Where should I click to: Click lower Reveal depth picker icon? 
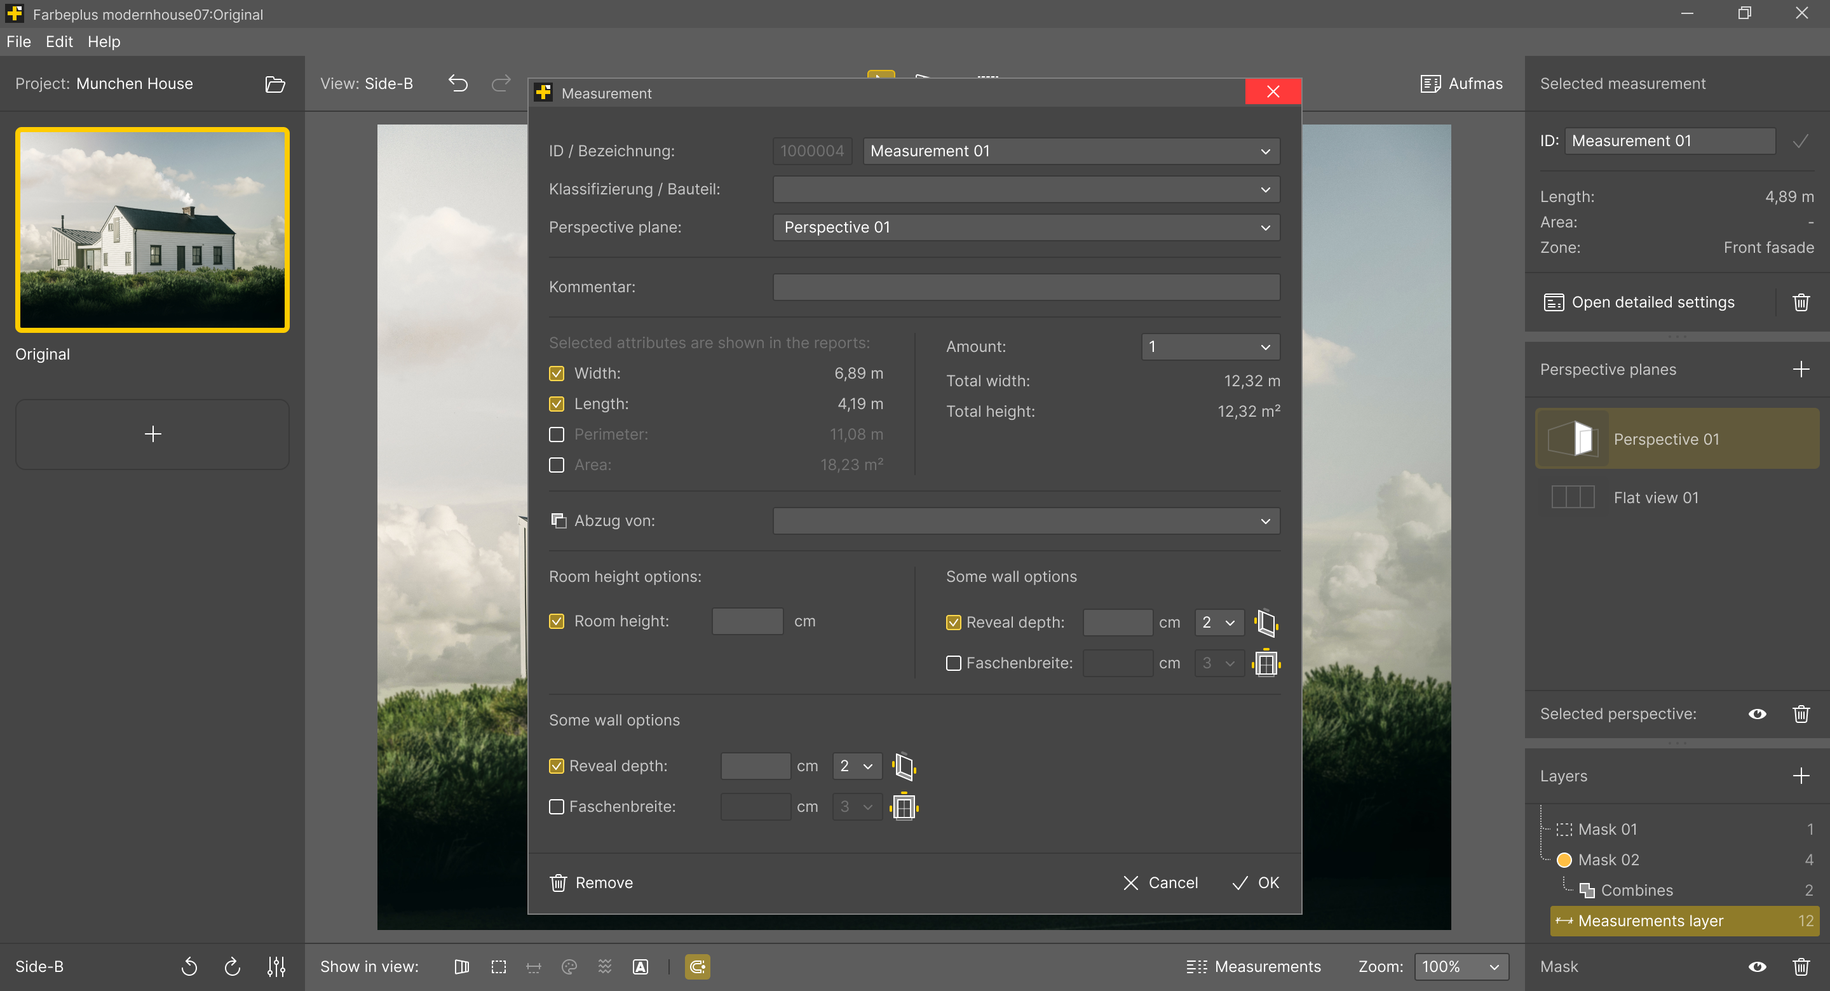click(x=904, y=767)
